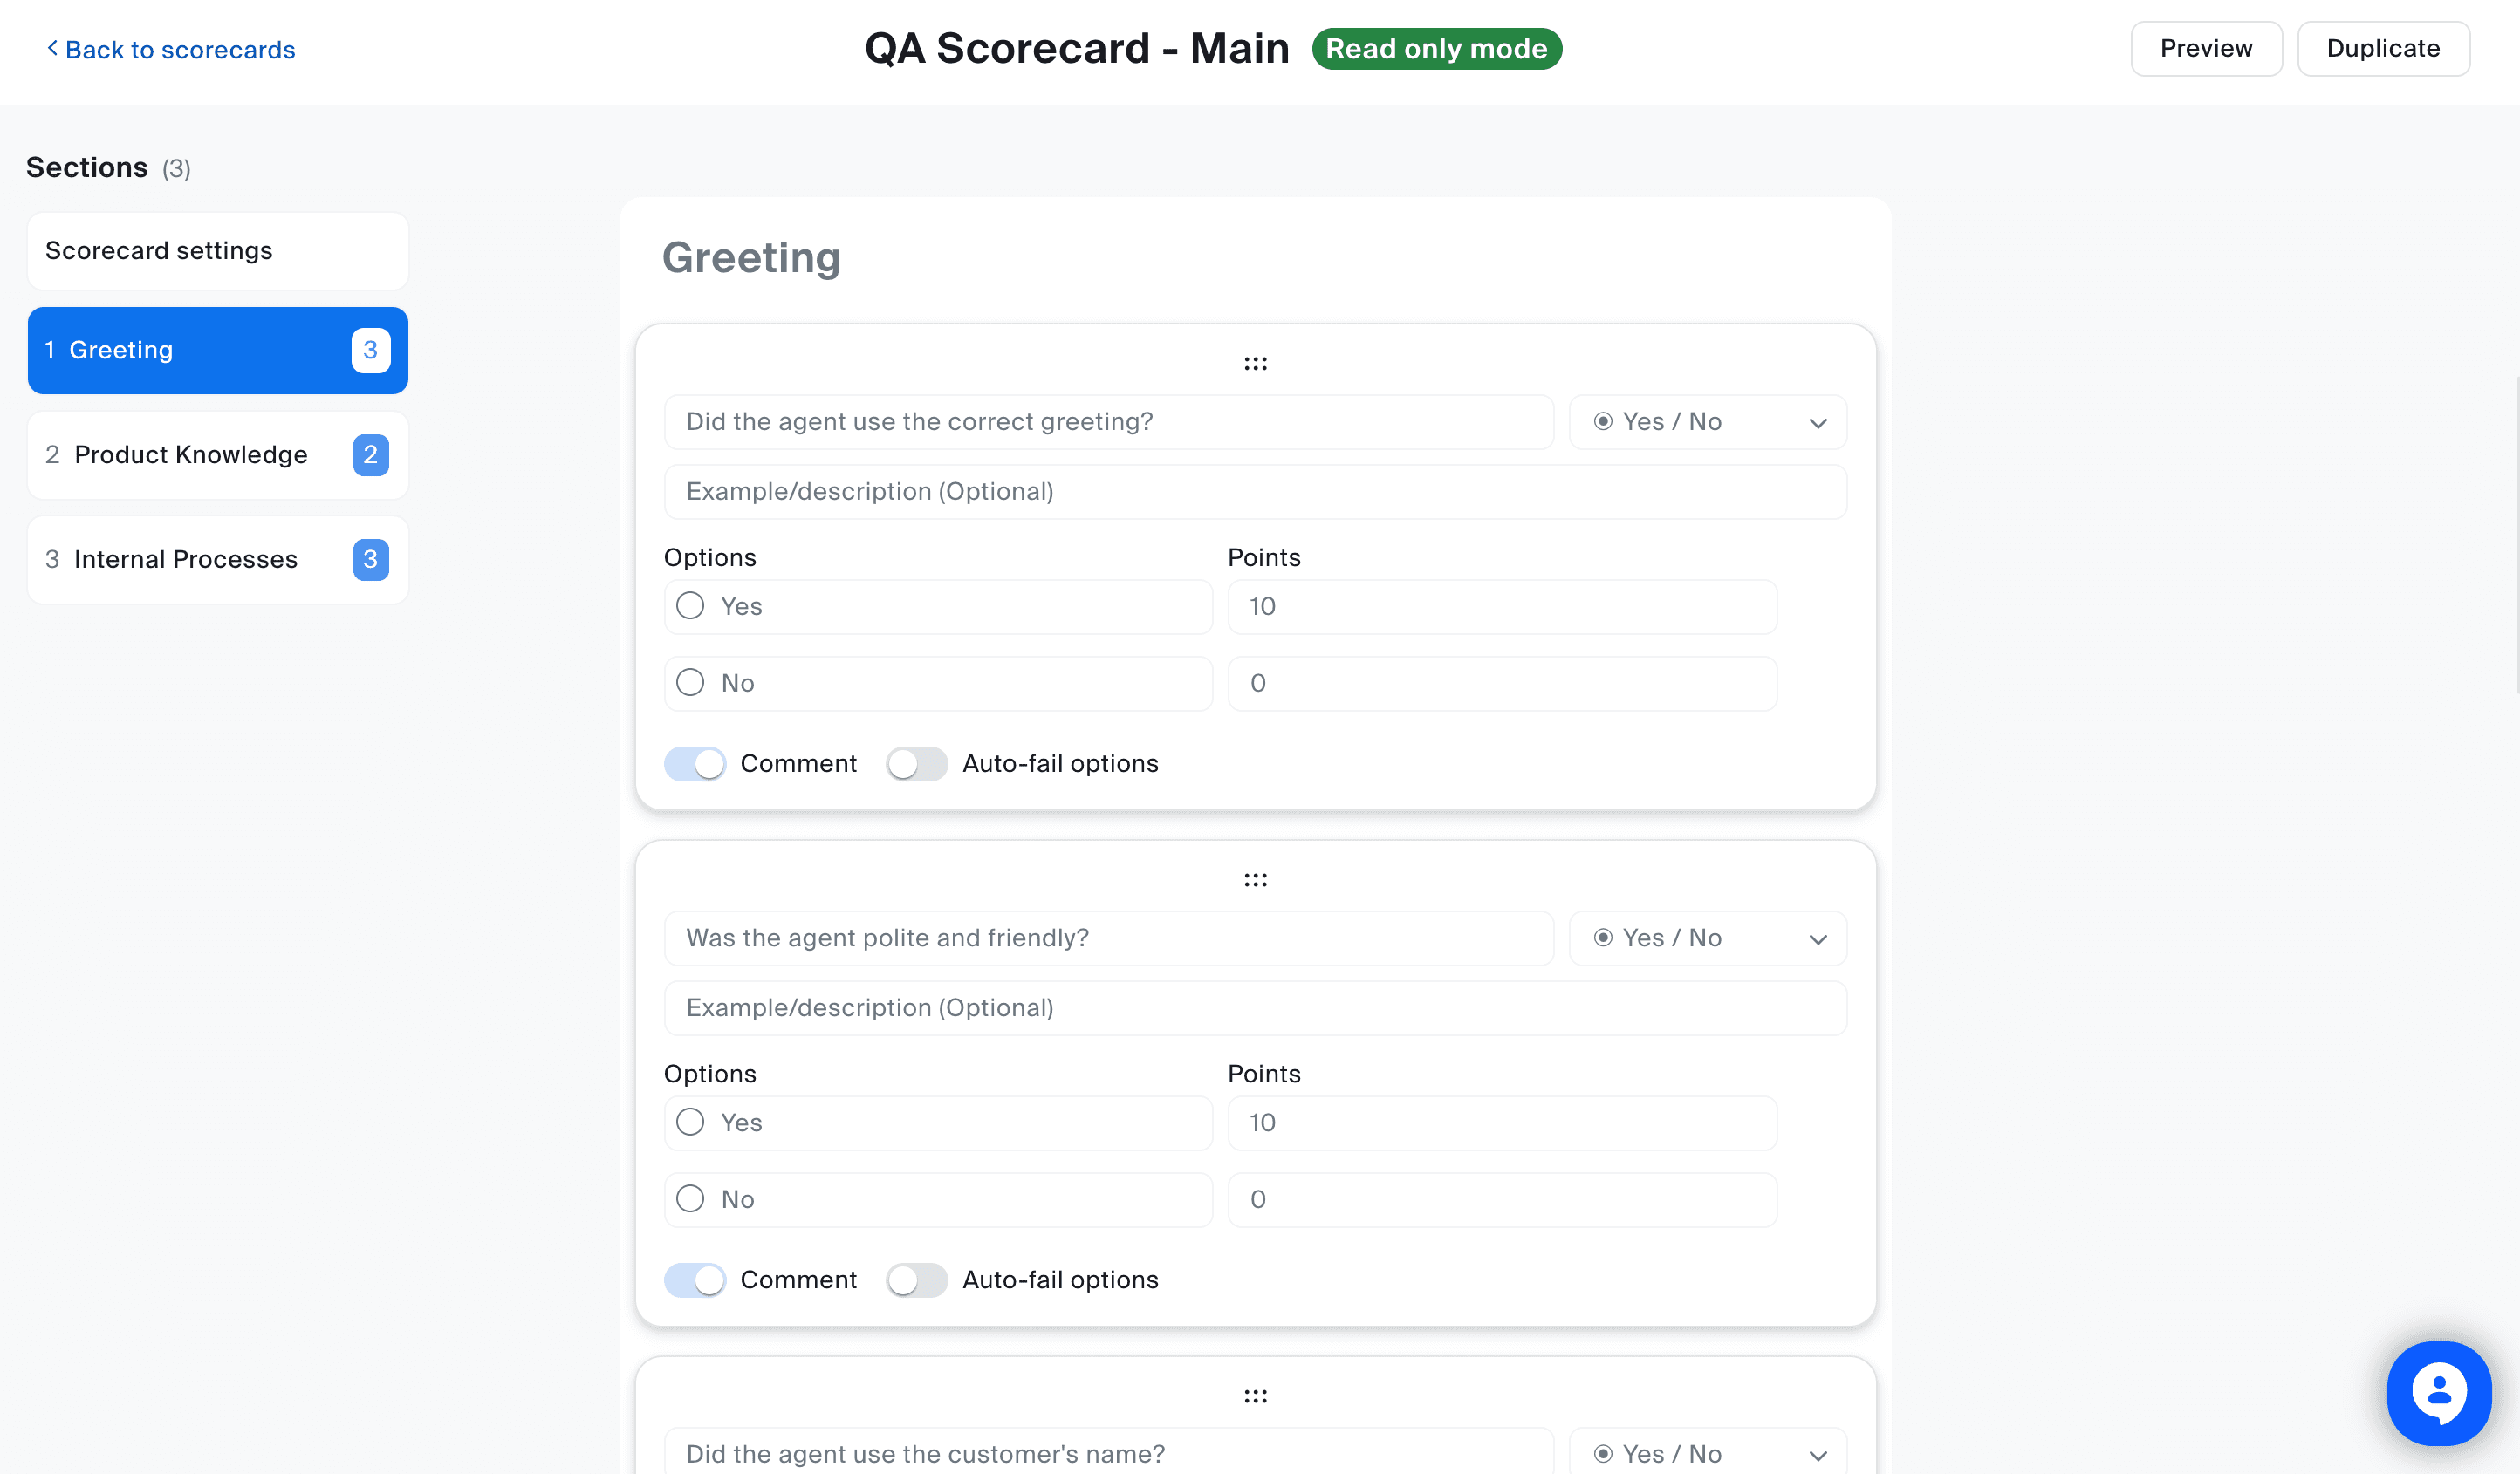Screen dimensions: 2520x1474
Task: Toggle Comment switch on correct greeting question
Action: (x=695, y=763)
